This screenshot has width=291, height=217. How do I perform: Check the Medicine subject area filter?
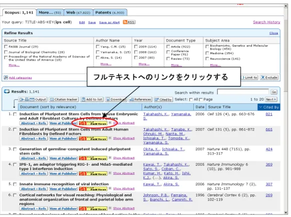[x=207, y=53]
